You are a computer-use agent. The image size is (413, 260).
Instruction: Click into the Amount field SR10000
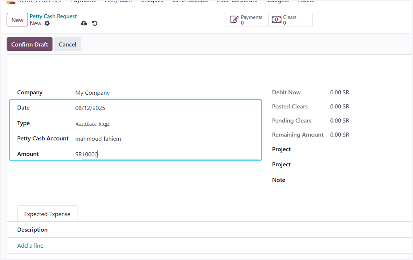(x=167, y=154)
